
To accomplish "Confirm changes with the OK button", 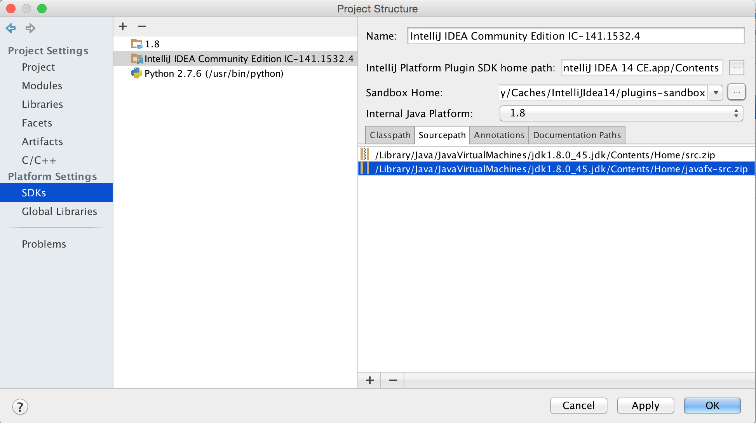I will pyautogui.click(x=712, y=405).
